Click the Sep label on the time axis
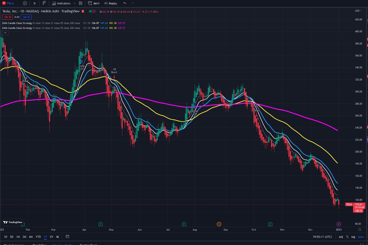Viewport: 368px width, 245px height. (226, 230)
